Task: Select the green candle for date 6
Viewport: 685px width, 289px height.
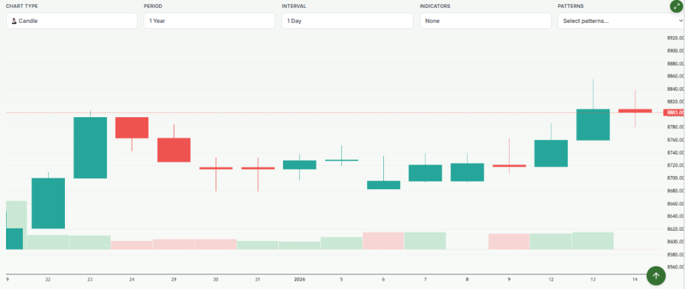Action: (383, 185)
